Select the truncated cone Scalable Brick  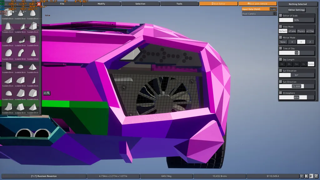click(8, 26)
